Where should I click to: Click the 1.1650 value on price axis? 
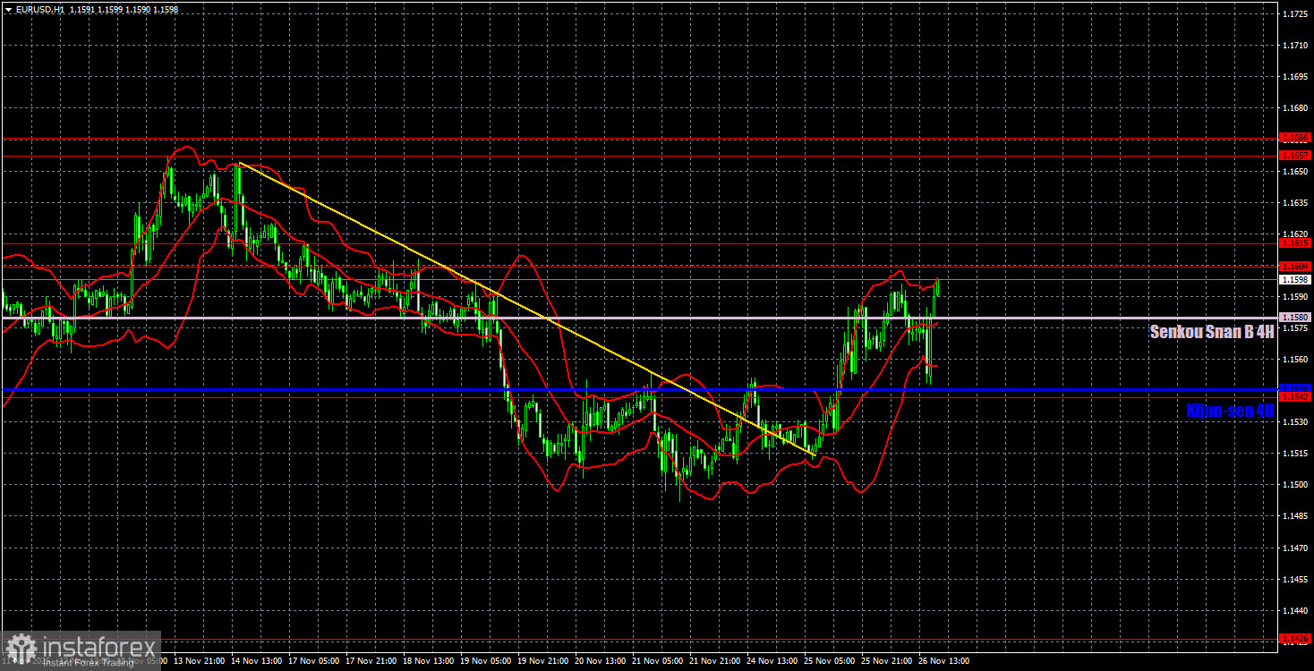tap(1295, 171)
